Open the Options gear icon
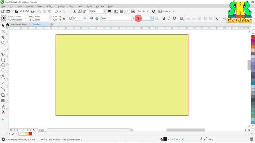Screen dimensions: 255x143 pos(153,11)
